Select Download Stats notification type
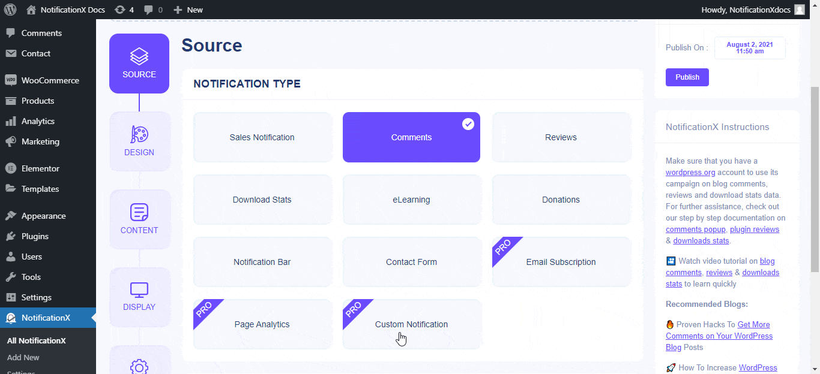 click(x=262, y=200)
